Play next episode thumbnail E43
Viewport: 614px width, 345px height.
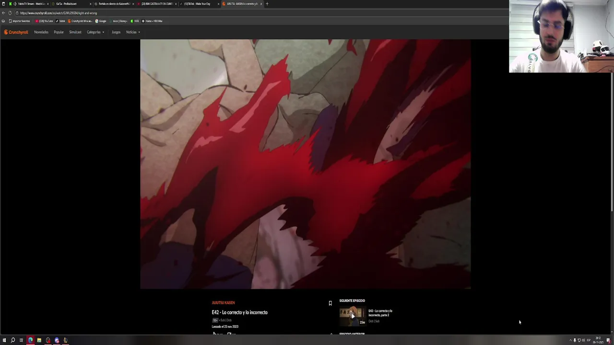353,316
